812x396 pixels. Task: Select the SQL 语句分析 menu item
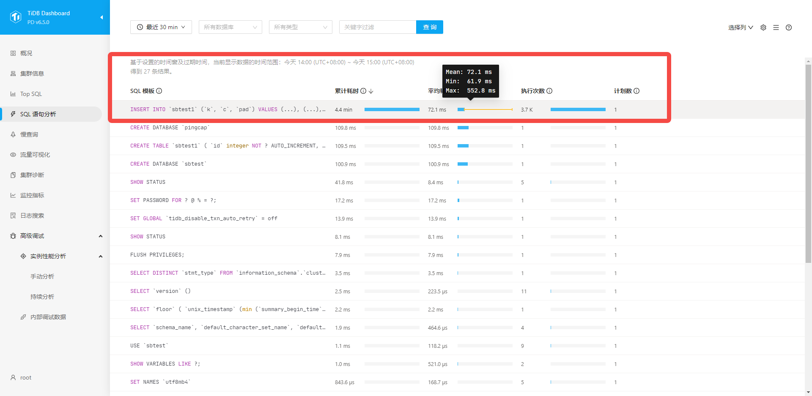tap(51, 114)
